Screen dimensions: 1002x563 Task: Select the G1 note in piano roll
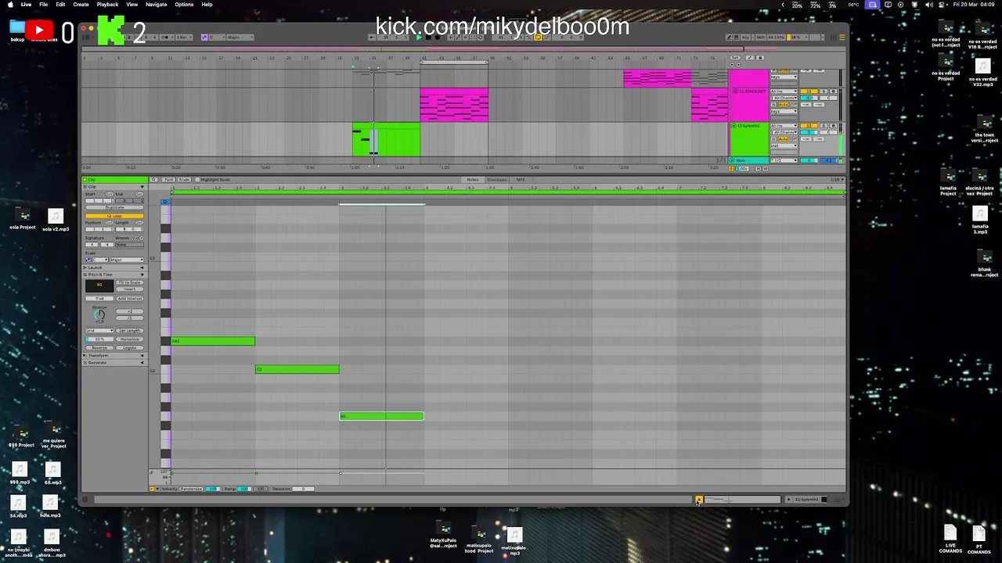[381, 416]
